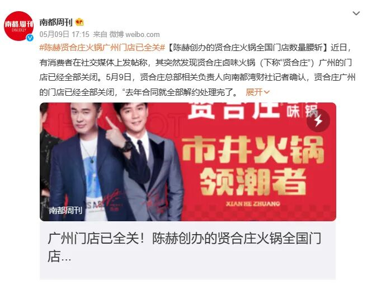Click the 南都周刊 watermark on the image
This screenshot has width=367, height=284.
pos(65,210)
